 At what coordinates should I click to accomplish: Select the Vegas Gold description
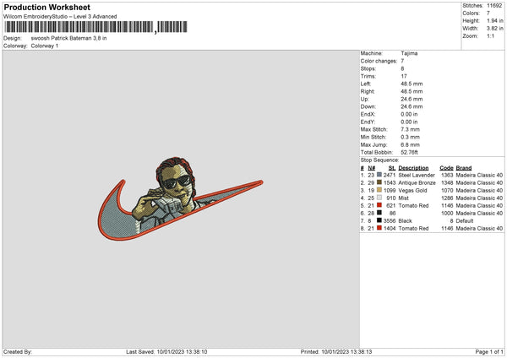412,191
